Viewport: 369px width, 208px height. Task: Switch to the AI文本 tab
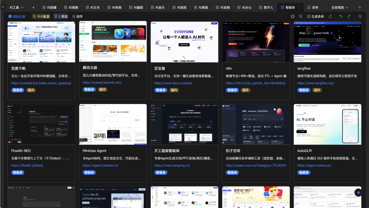tap(93, 7)
